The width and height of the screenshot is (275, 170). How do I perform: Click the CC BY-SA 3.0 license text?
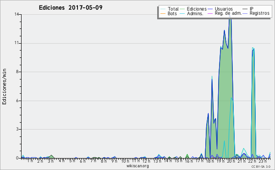261,166
